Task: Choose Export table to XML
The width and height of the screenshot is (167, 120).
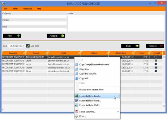Action: click(97, 105)
